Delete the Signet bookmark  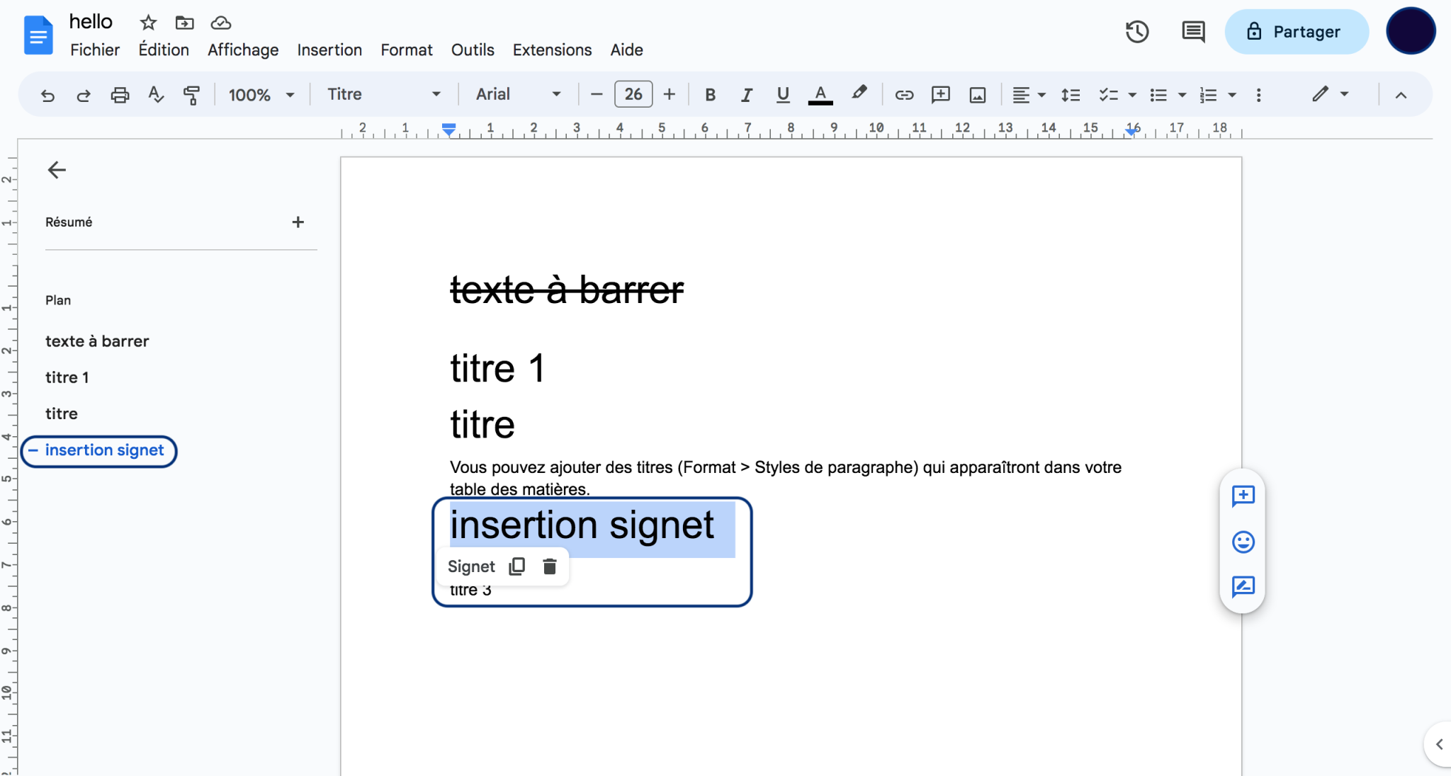click(549, 566)
